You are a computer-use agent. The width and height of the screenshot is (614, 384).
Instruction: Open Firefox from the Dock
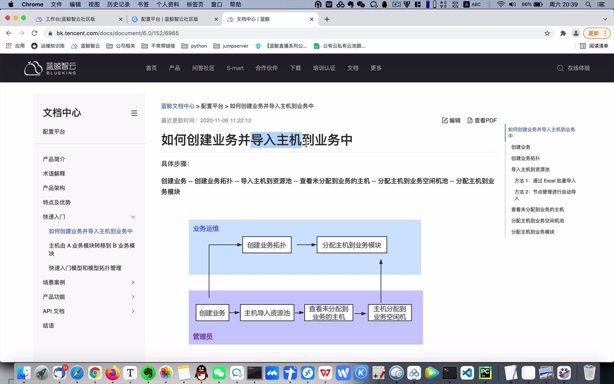click(113, 373)
